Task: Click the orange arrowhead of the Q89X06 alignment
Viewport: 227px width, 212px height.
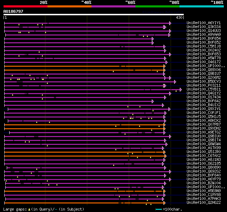Action: coord(165,70)
